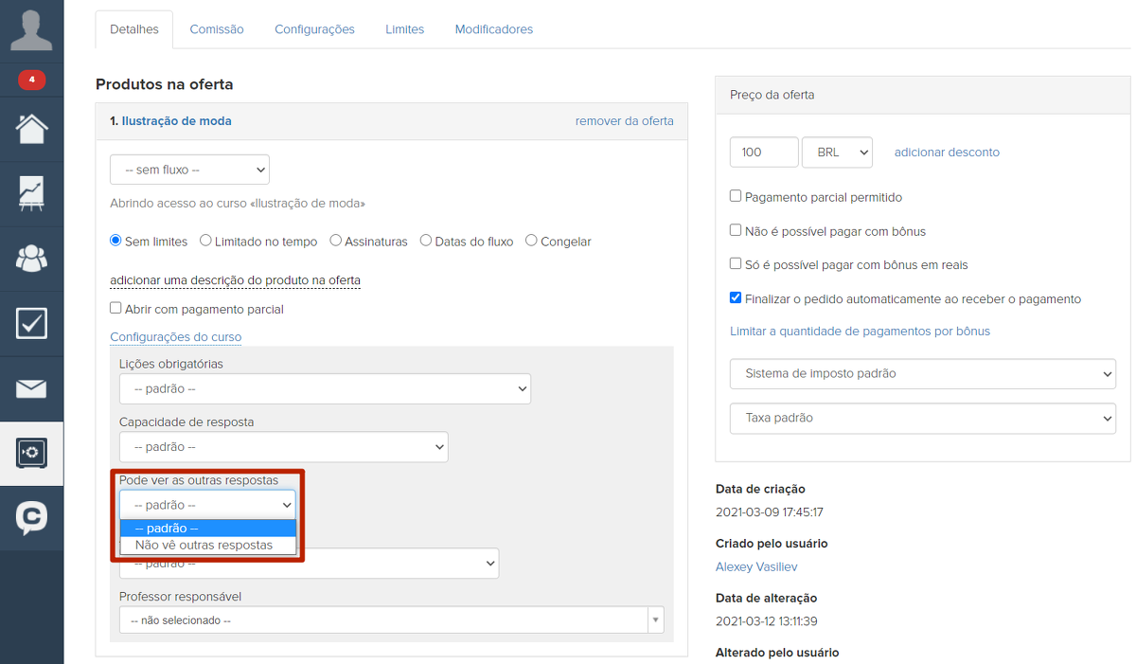
Task: Open the users group icon
Action: click(x=31, y=258)
